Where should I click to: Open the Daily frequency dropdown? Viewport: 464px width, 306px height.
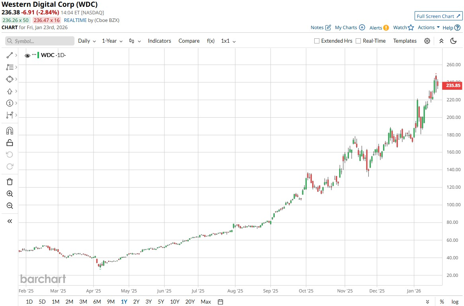point(87,41)
